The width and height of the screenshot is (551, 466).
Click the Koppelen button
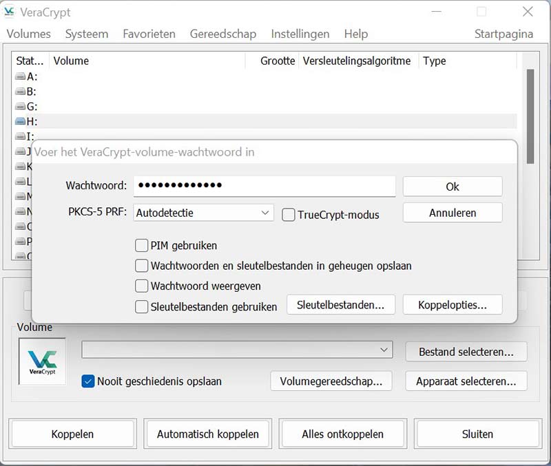click(x=72, y=434)
